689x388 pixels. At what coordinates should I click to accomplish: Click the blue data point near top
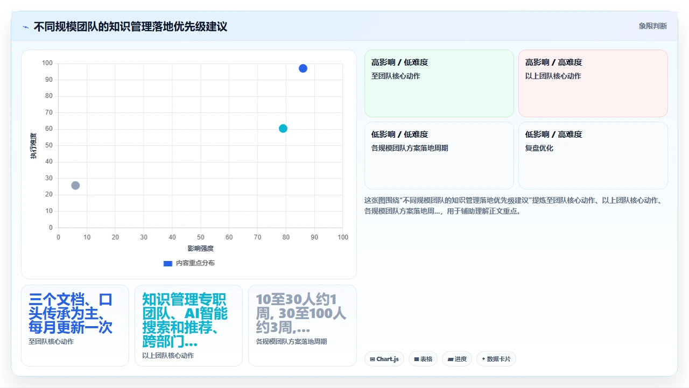tap(303, 68)
